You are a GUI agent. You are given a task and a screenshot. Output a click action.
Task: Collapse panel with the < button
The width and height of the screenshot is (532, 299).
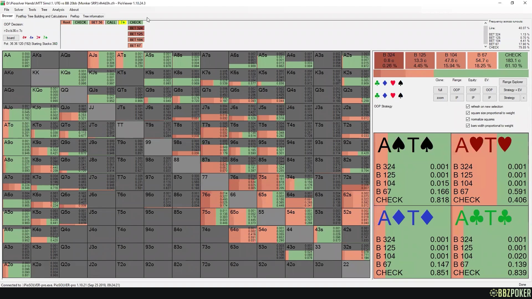click(x=524, y=98)
